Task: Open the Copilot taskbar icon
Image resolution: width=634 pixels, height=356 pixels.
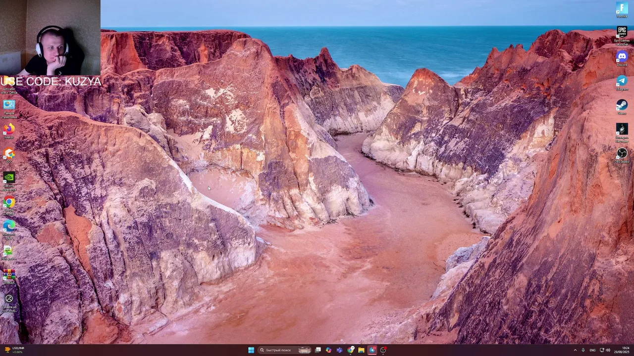Action: click(328, 350)
